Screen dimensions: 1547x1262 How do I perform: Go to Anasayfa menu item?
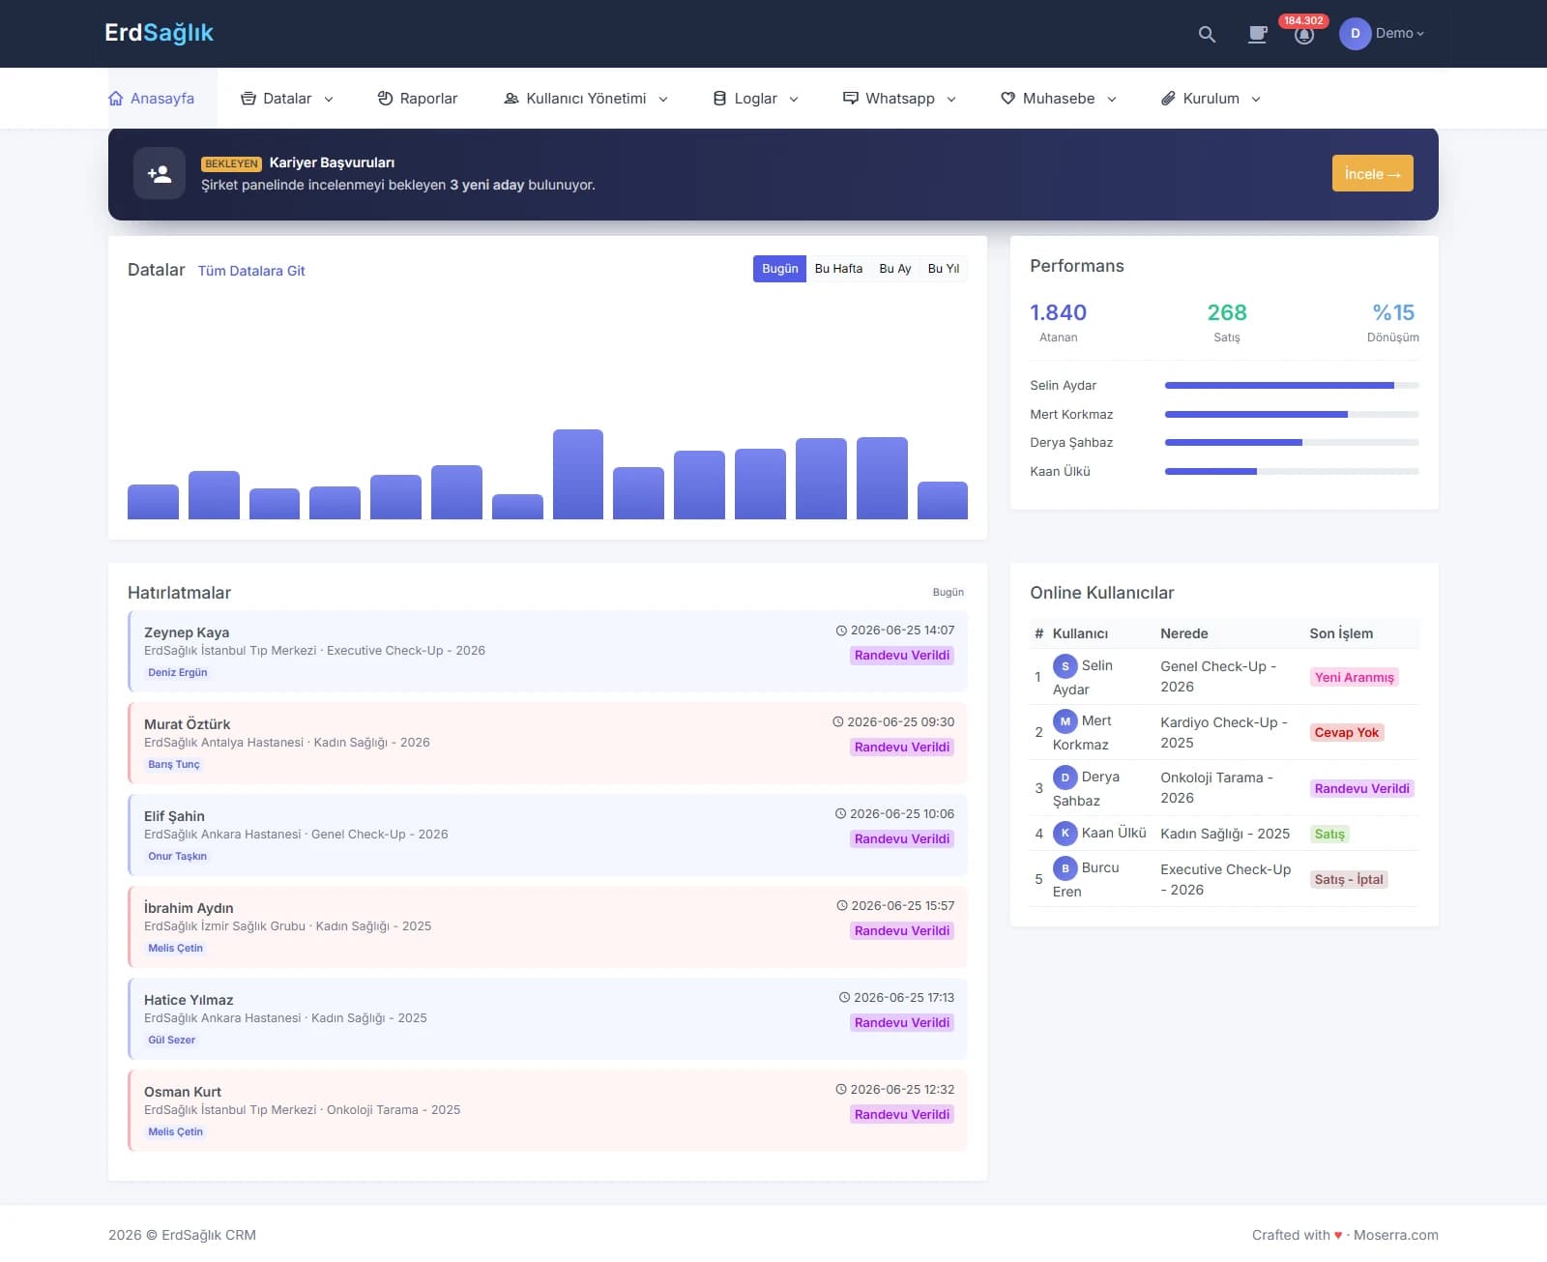pos(162,99)
